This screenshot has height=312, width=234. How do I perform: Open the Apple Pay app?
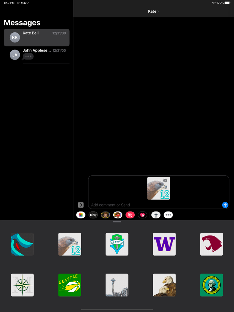click(x=93, y=215)
